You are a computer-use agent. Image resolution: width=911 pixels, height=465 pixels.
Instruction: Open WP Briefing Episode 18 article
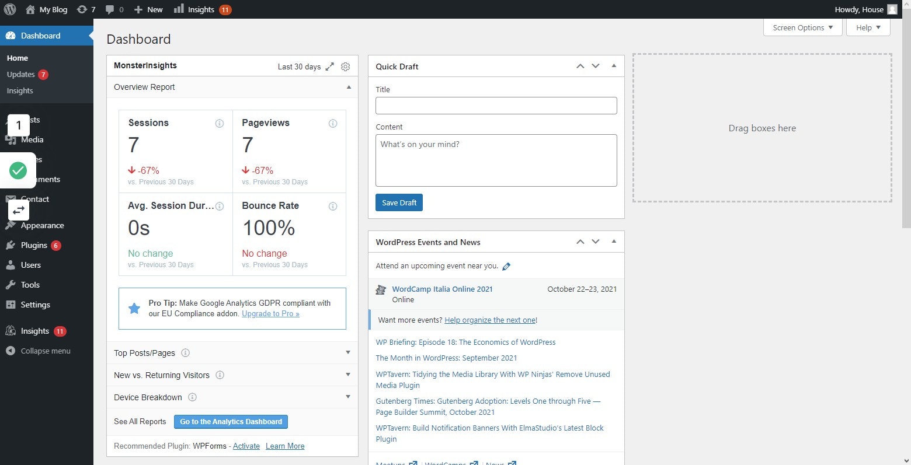[465, 342]
